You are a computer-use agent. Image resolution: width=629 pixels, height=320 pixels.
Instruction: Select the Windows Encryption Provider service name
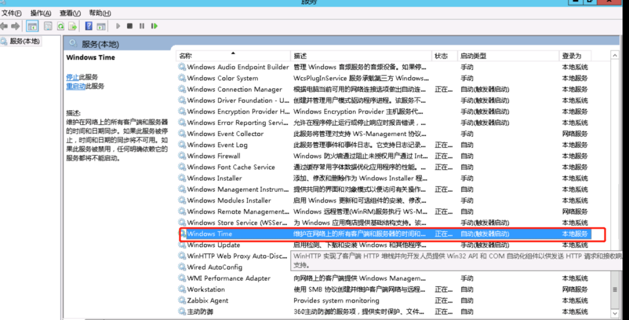[238, 111]
